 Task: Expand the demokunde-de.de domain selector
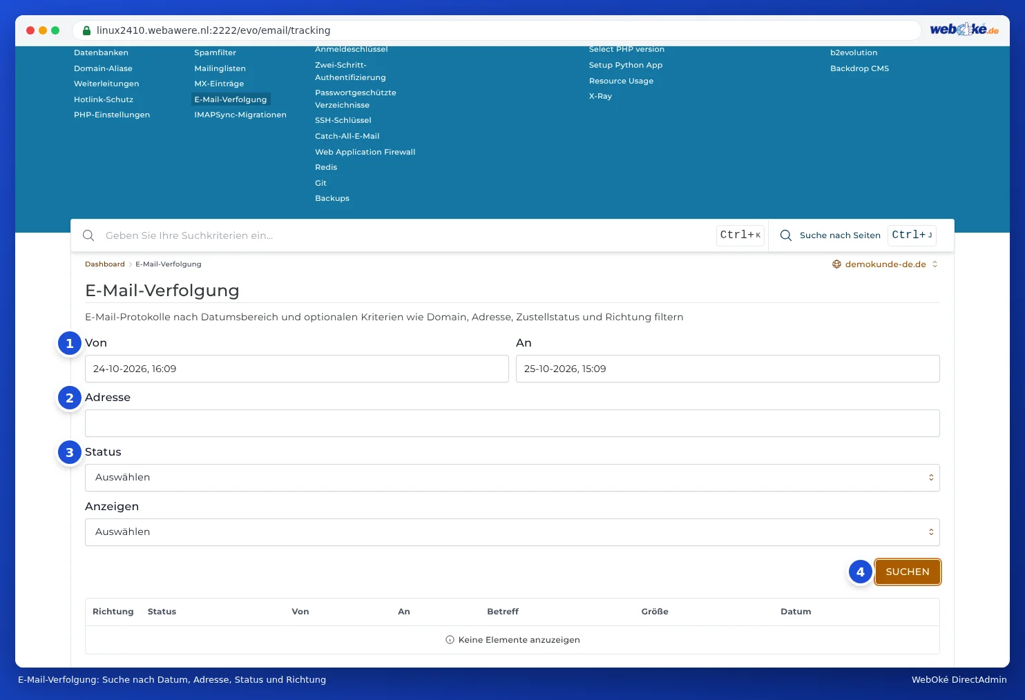click(x=885, y=264)
